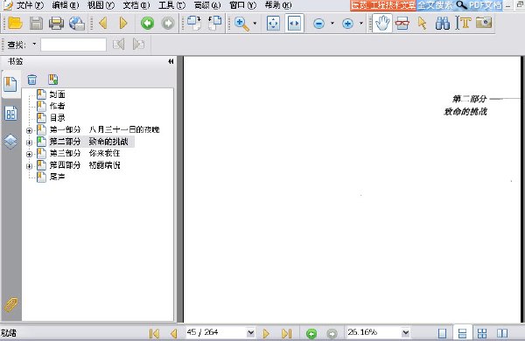The height and width of the screenshot is (341, 525).
Task: Open the 工具 menu
Action: pos(171,5)
